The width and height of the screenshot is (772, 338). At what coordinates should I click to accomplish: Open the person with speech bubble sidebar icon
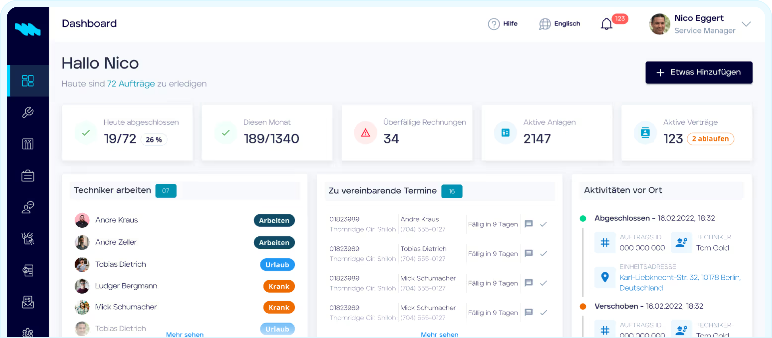click(28, 207)
